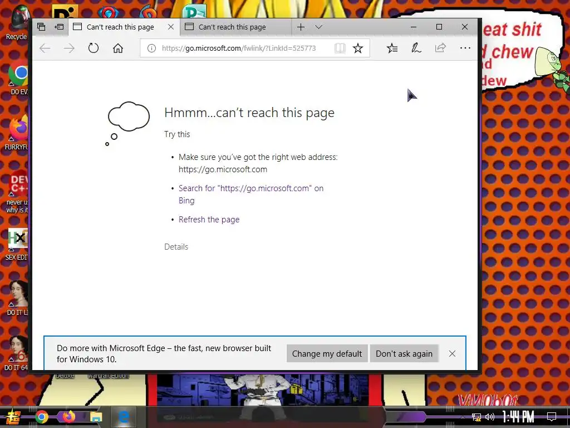
Task: Add notes with the pen icon
Action: click(x=416, y=48)
